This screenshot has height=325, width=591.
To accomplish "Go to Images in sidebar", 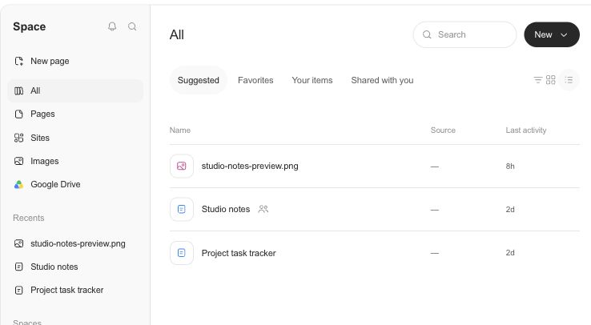I will click(75, 161).
